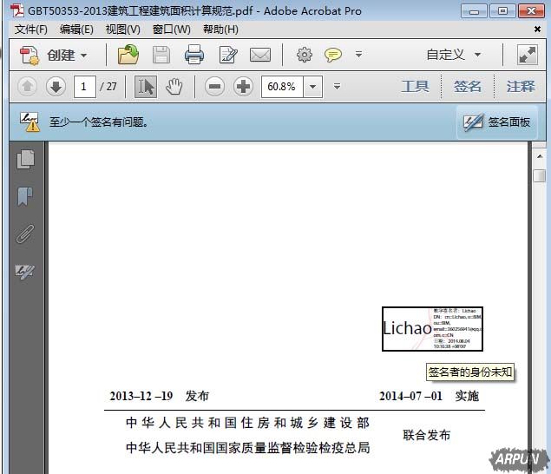Click the Comment speech bubble icon
Viewport: 551px width, 474px height.
[333, 56]
